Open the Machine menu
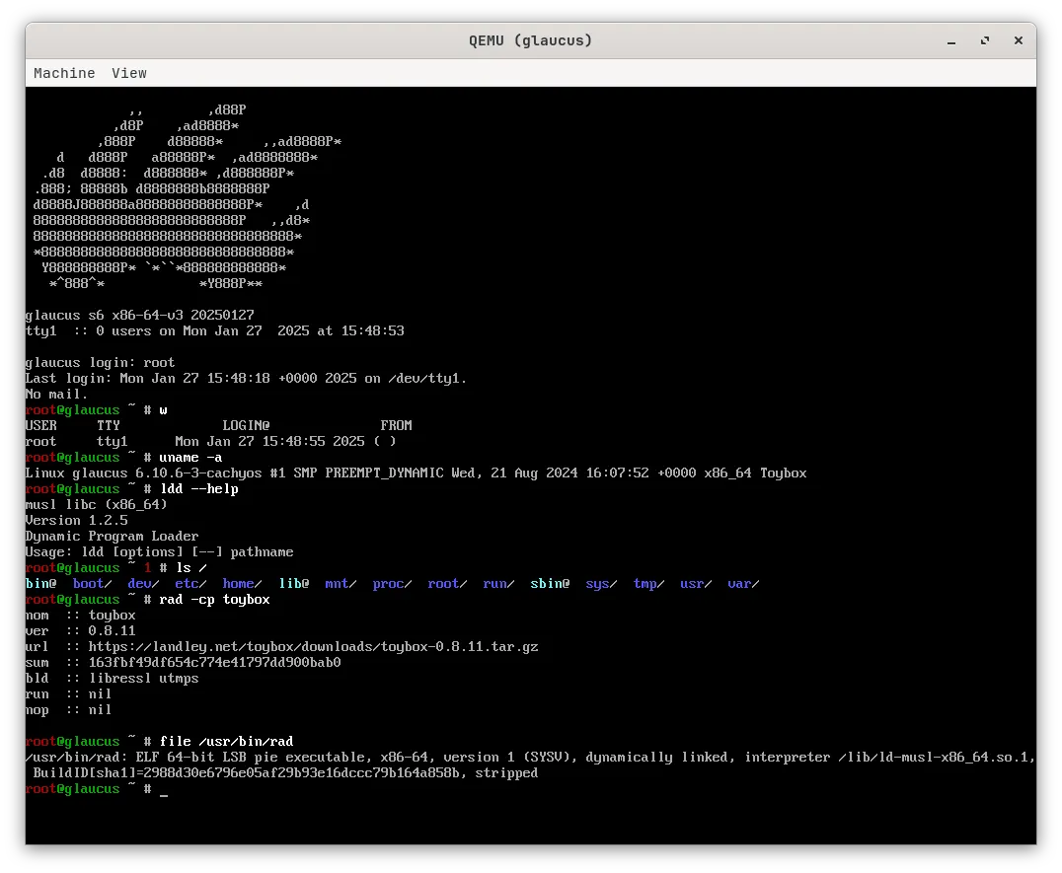This screenshot has width=1062, height=873. tap(64, 73)
